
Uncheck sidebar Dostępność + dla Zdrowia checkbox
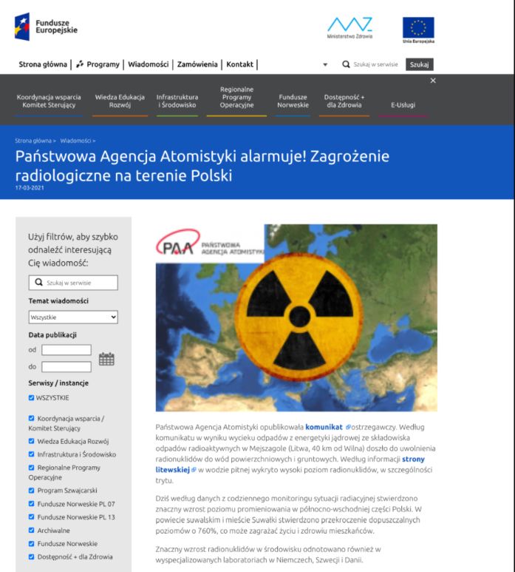[x=31, y=556]
